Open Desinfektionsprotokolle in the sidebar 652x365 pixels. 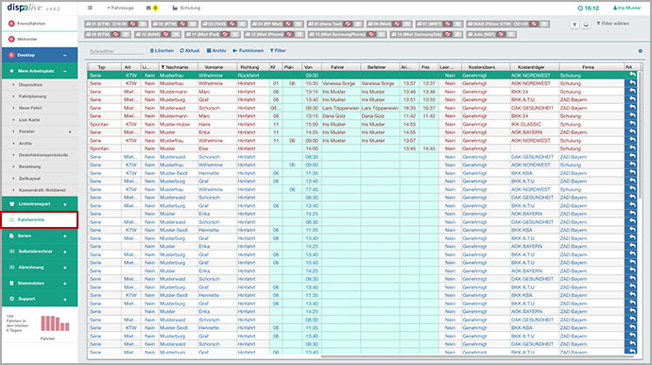coord(43,155)
